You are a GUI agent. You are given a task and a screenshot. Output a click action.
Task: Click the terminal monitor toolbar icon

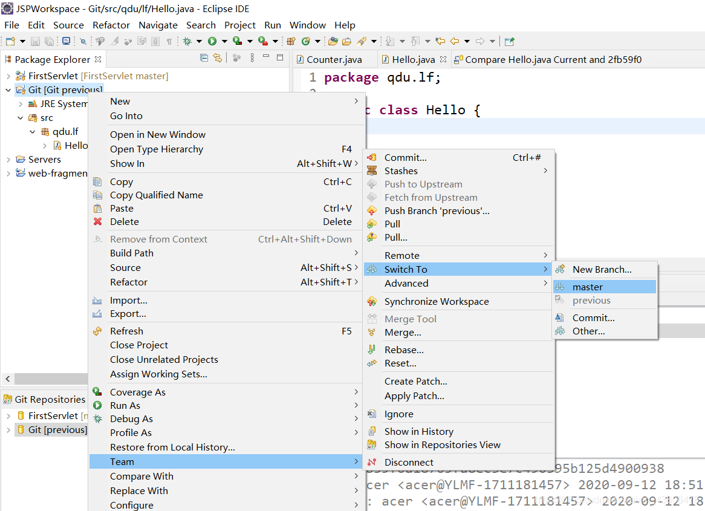[x=66, y=41]
